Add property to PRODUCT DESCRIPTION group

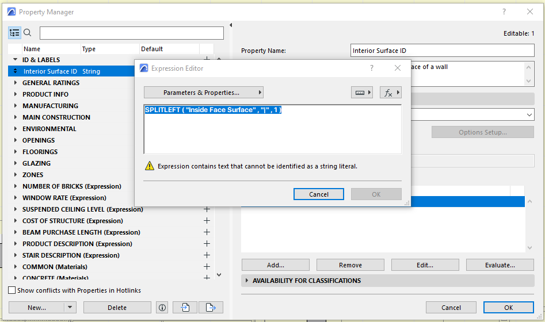click(207, 243)
